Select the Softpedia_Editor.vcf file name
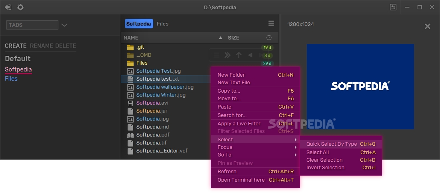The height and width of the screenshot is (194, 440). point(162,151)
